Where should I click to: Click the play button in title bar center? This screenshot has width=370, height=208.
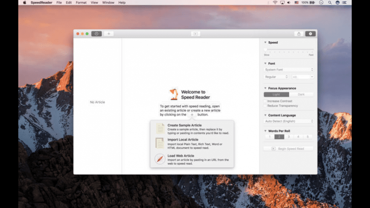click(195, 34)
